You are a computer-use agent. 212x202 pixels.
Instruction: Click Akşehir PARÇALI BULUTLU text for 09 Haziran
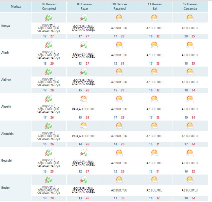(84, 109)
